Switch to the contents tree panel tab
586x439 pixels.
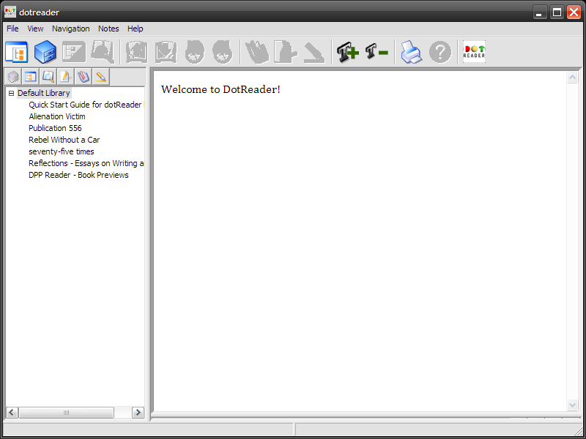(30, 77)
